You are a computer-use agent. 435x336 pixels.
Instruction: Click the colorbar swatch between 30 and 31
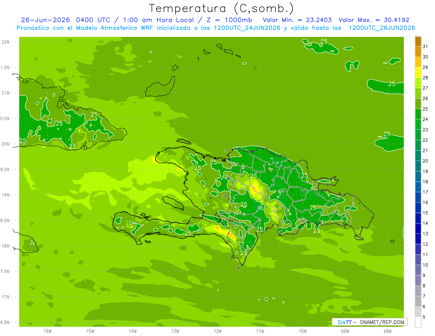418,51
